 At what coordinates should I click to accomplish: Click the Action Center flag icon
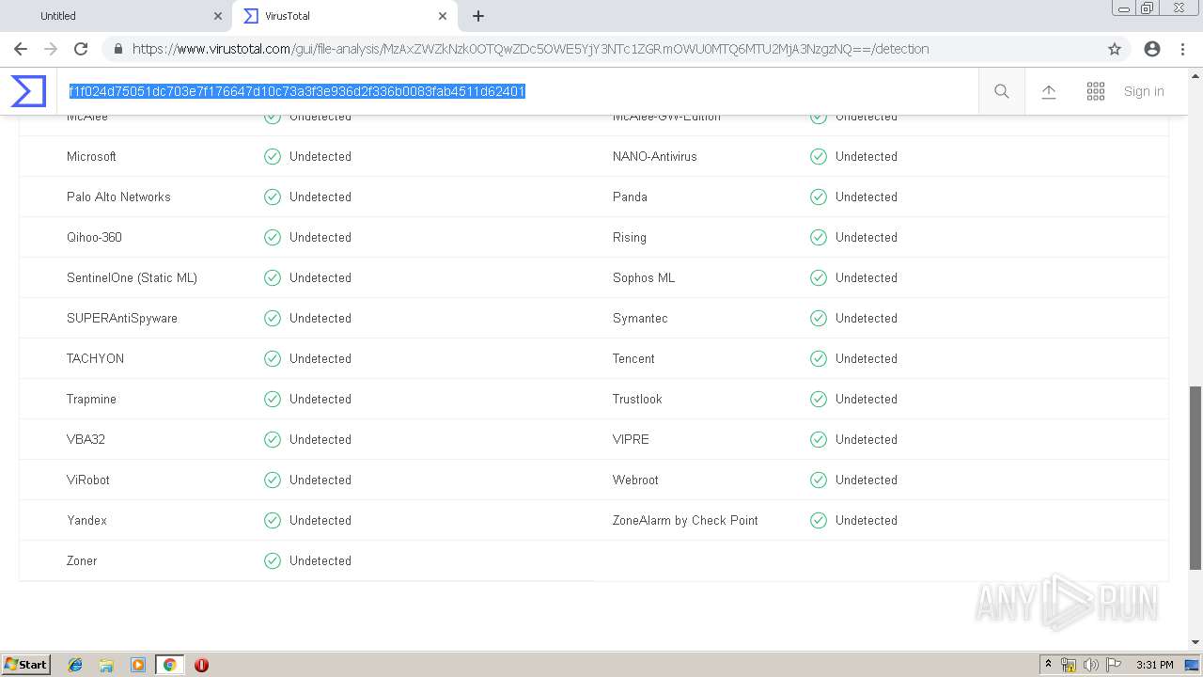click(x=1114, y=665)
